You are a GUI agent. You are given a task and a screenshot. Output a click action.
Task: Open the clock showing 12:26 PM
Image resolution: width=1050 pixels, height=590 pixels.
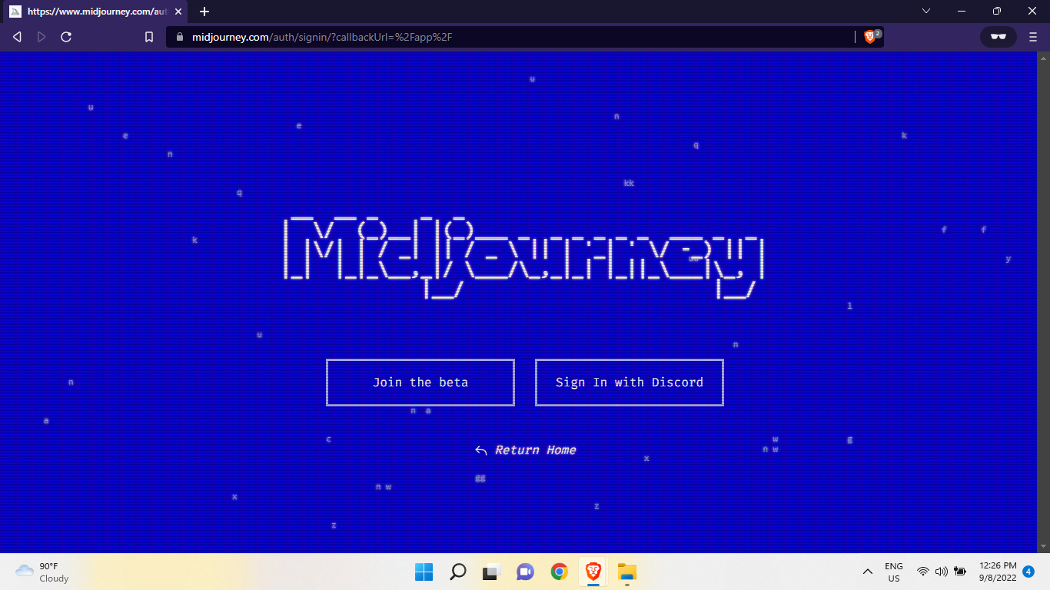998,572
